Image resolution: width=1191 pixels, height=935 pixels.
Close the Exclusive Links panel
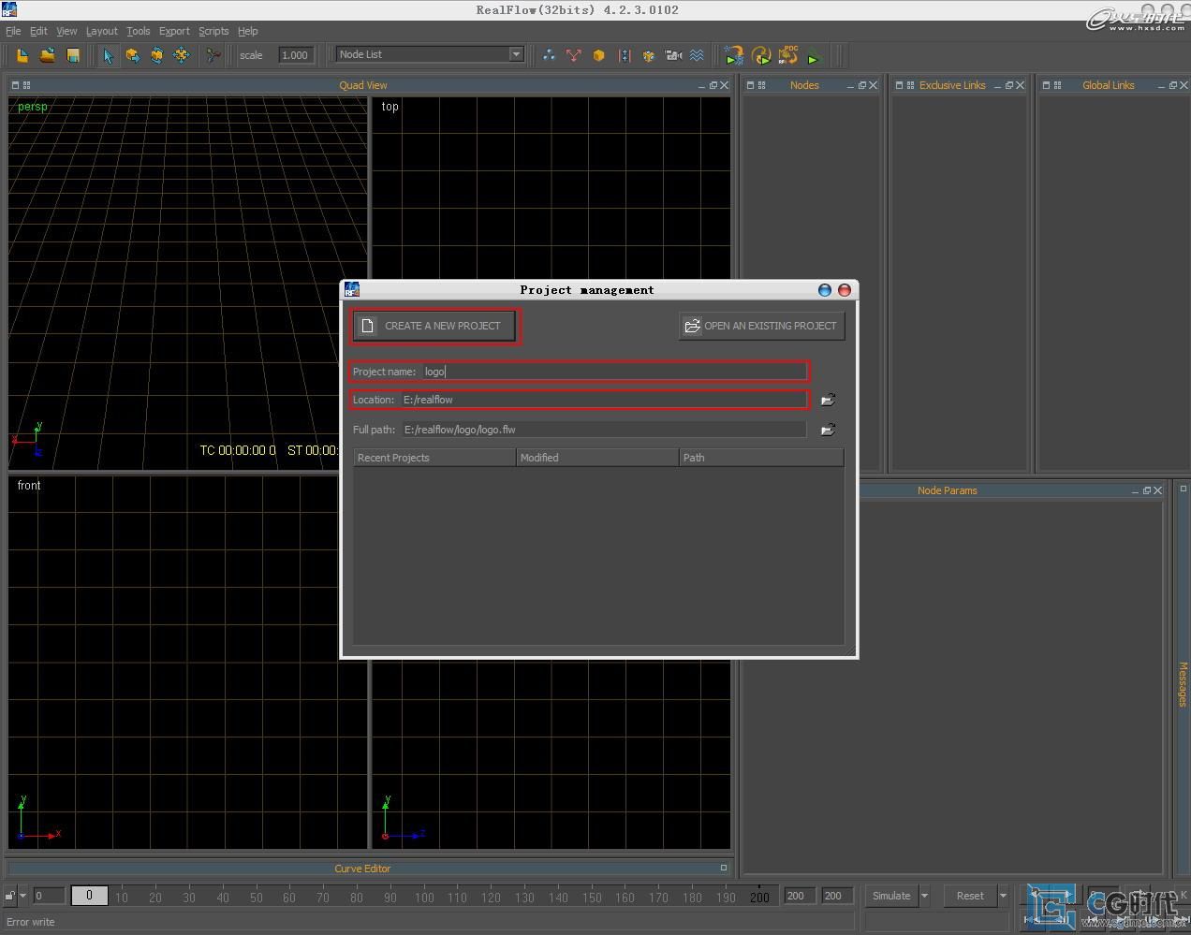1020,85
